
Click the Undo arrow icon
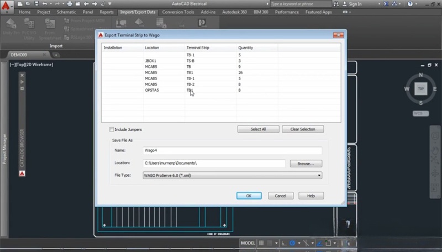45,4
